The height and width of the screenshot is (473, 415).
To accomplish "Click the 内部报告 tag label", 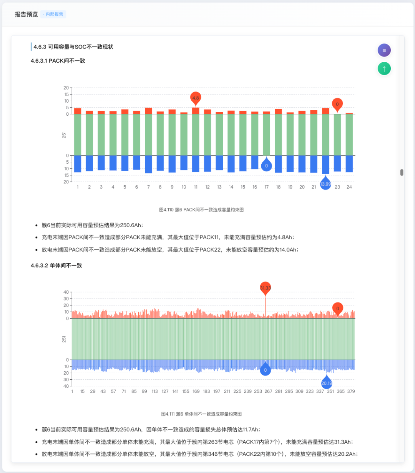I will tap(53, 14).
